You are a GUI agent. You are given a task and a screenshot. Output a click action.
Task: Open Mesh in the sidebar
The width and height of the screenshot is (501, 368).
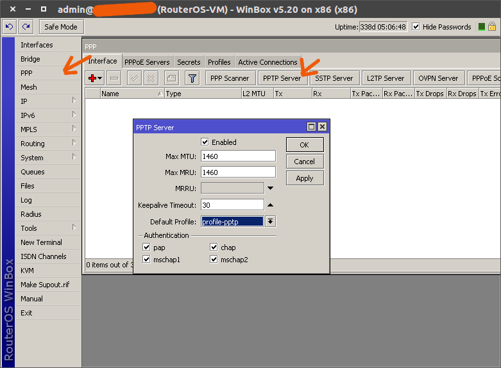coord(48,87)
